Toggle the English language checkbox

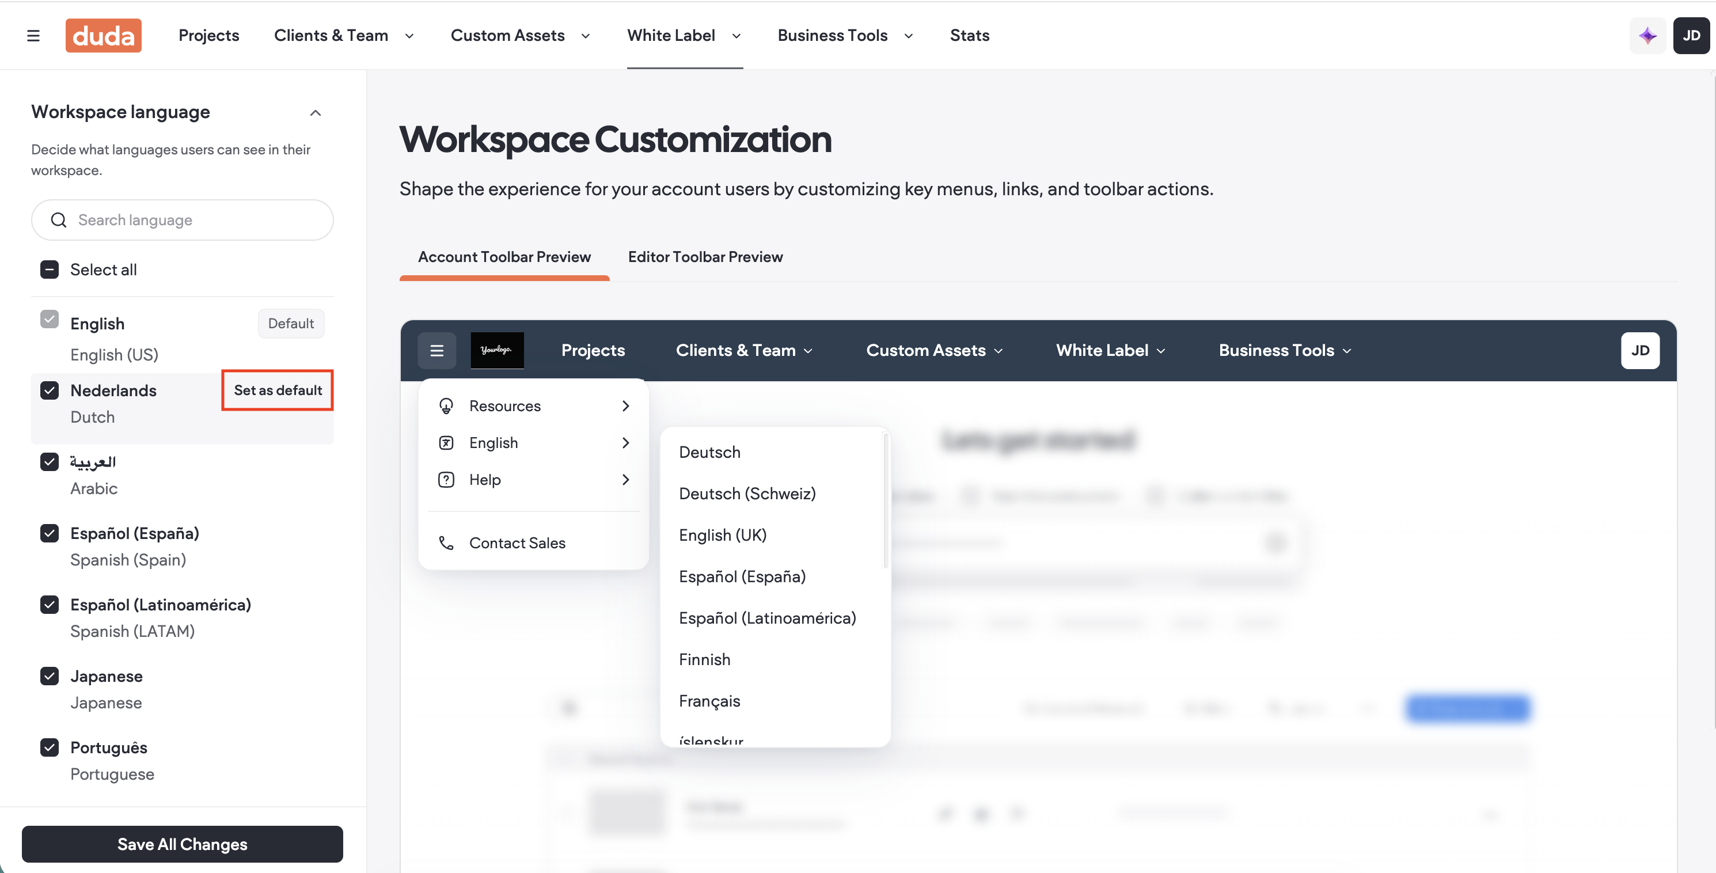(50, 319)
